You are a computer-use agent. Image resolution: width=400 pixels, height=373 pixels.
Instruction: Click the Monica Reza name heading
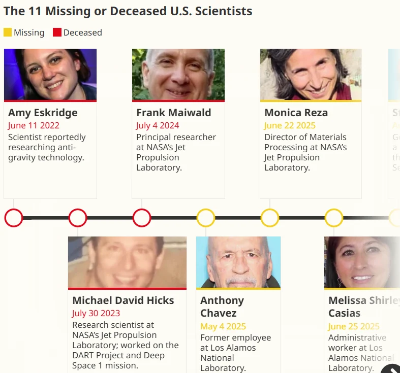[296, 113]
